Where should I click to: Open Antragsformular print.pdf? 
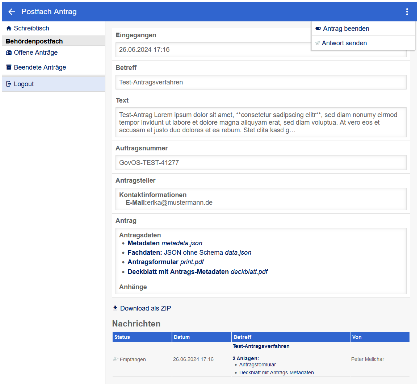[x=165, y=262]
